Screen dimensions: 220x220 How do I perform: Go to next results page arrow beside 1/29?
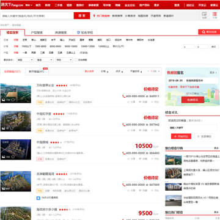pos(159,71)
